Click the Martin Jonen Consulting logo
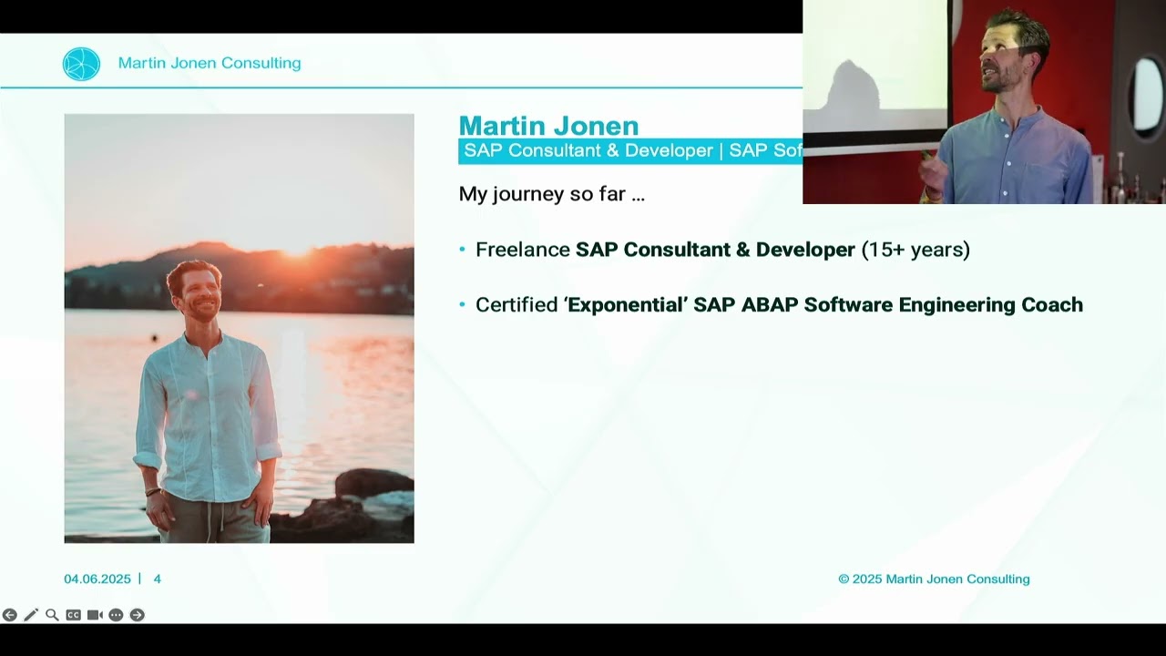Viewport: 1166px width, 656px height. pyautogui.click(x=81, y=64)
